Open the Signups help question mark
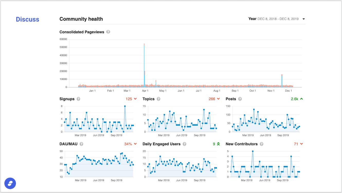The image size is (342, 193). (x=78, y=99)
